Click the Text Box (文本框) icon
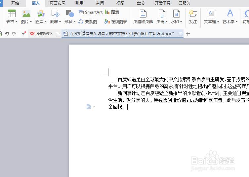The image size is (249, 177). click(x=211, y=14)
